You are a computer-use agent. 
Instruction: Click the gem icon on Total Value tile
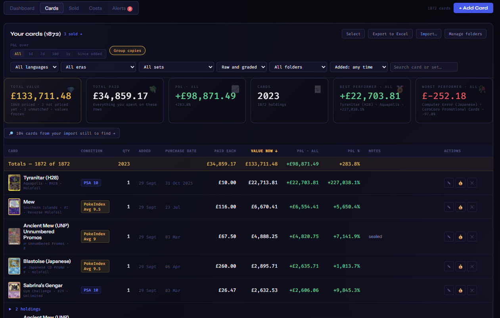click(71, 89)
